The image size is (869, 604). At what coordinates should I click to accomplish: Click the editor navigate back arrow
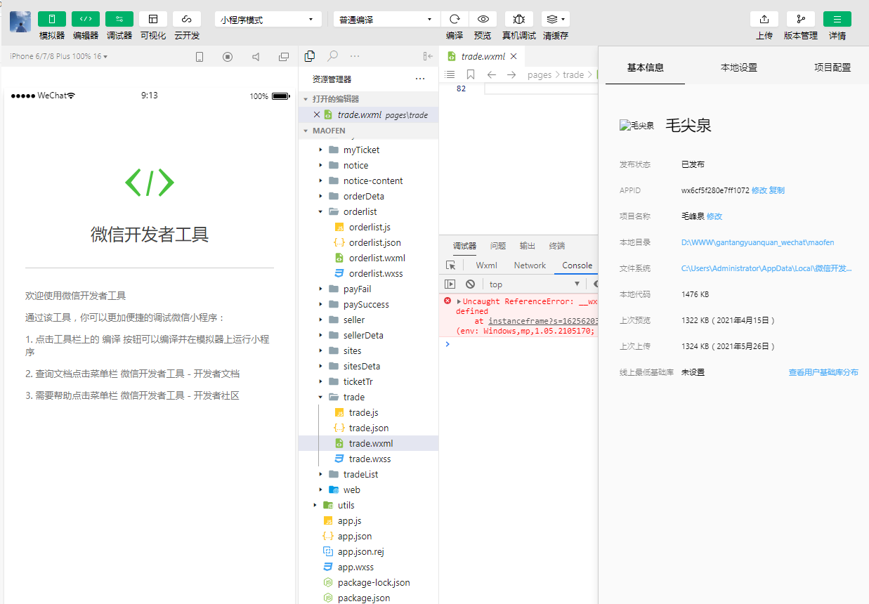(492, 74)
